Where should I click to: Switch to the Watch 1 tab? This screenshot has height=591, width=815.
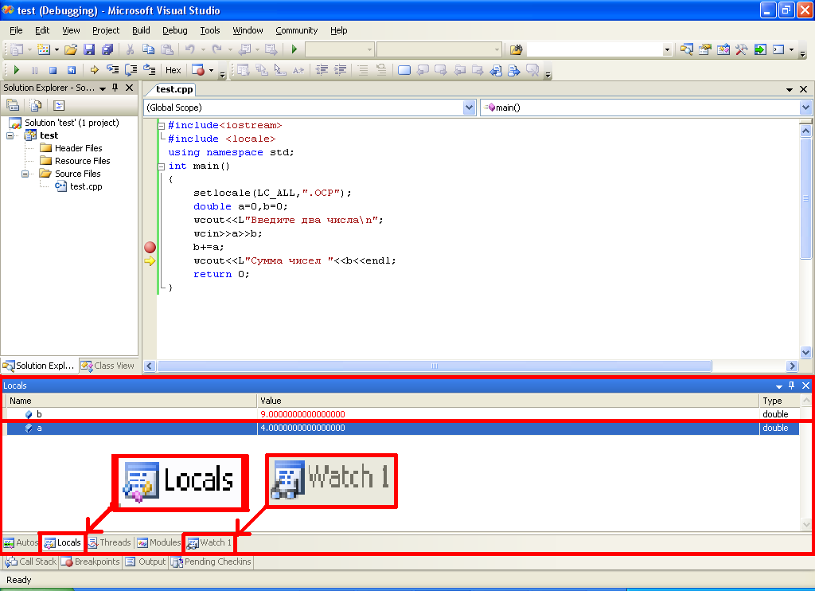[209, 542]
